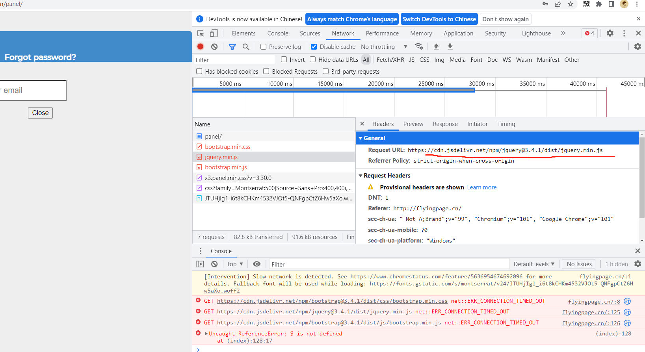Image resolution: width=645 pixels, height=352 pixels.
Task: Clear the console with its icon
Action: coord(214,264)
